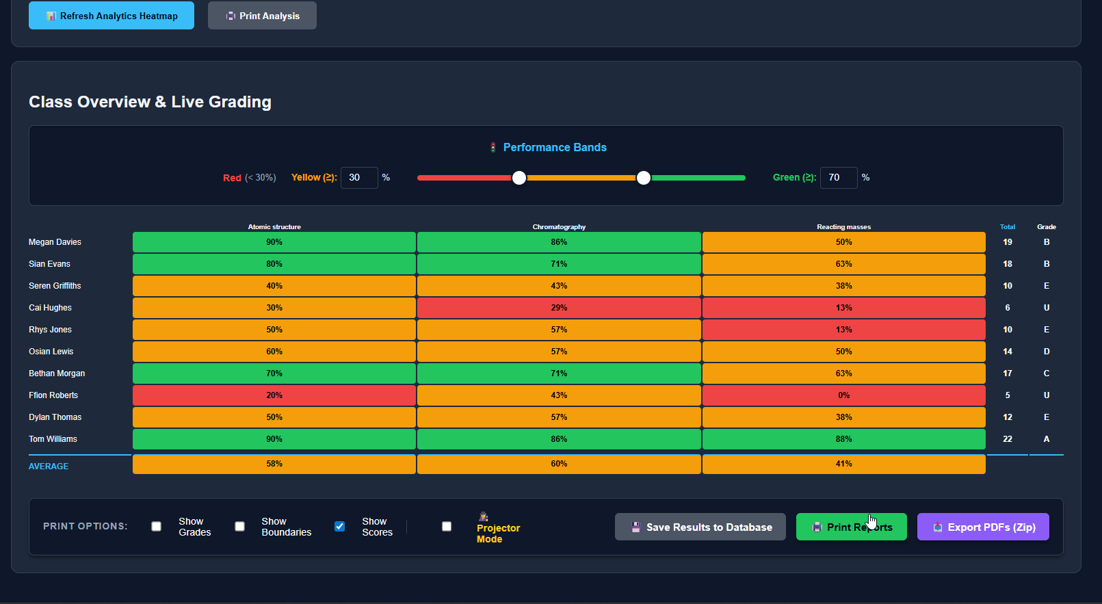Click the Export PDFs package icon

[938, 527]
